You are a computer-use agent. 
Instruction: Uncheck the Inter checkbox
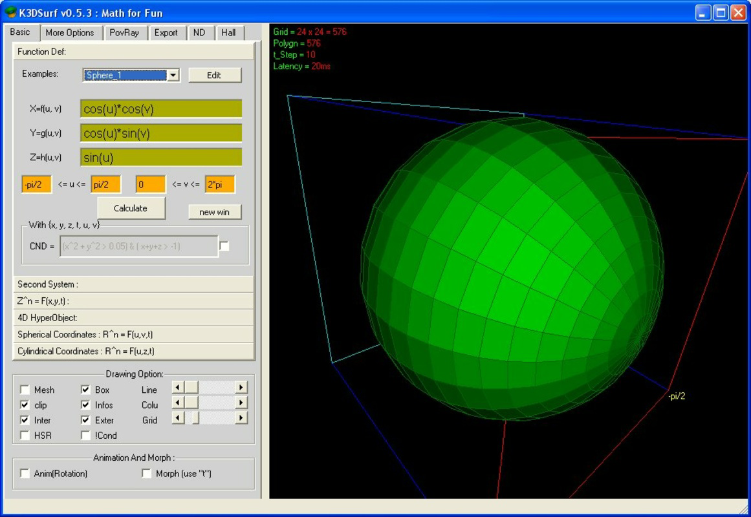point(25,420)
